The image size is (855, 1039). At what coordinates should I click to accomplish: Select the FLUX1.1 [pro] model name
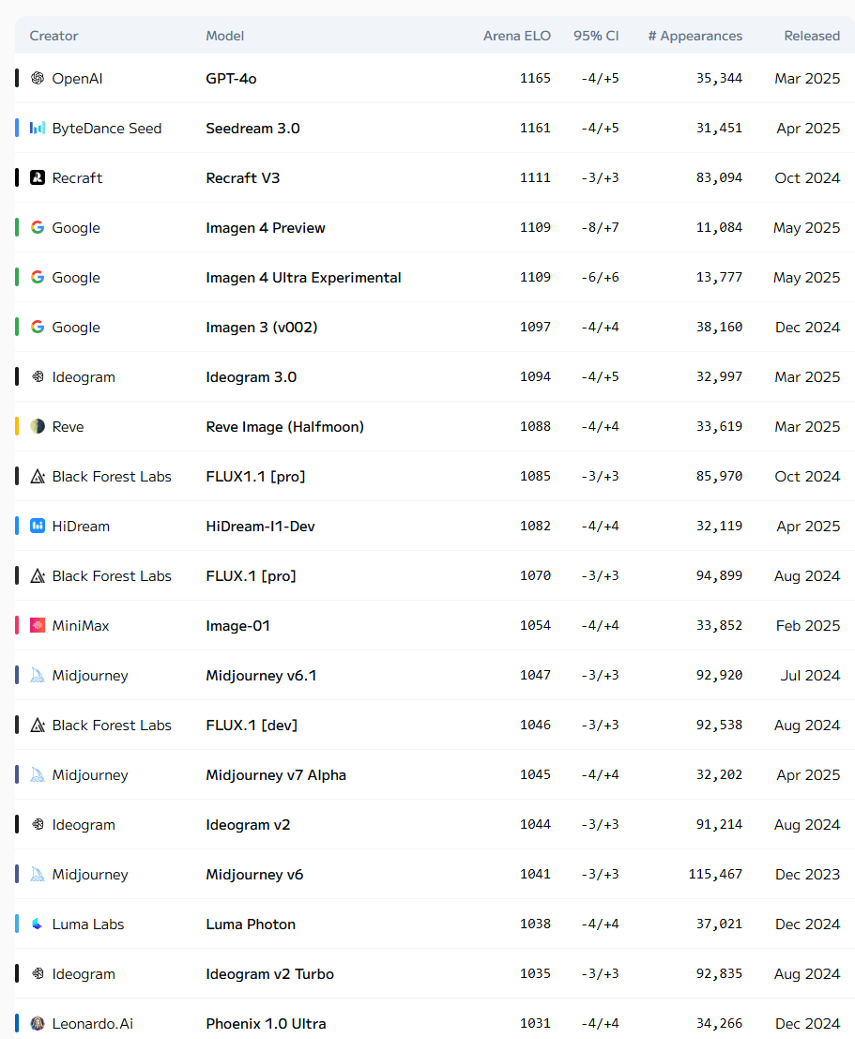[x=255, y=477]
